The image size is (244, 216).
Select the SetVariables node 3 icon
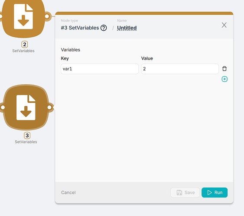pyautogui.click(x=26, y=107)
